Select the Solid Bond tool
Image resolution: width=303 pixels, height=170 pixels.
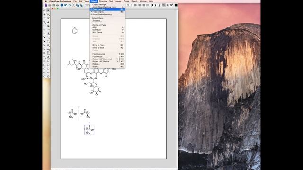coord(44,18)
